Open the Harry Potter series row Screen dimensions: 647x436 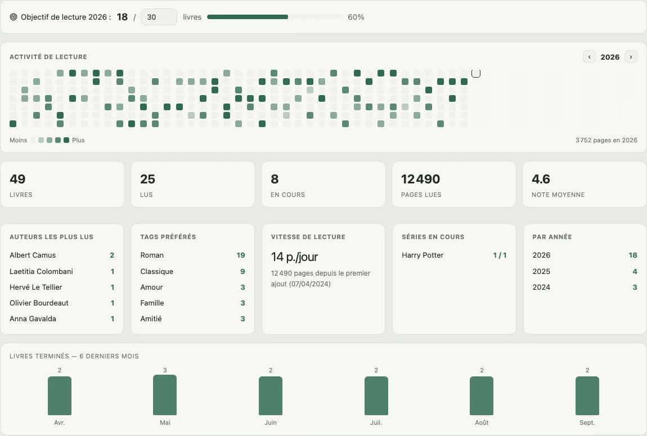[454, 255]
